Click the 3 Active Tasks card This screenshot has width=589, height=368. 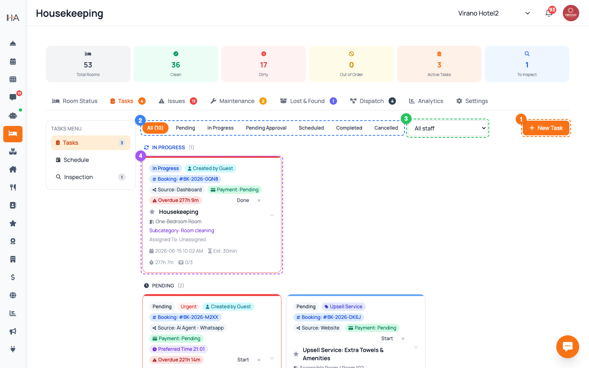click(x=439, y=64)
